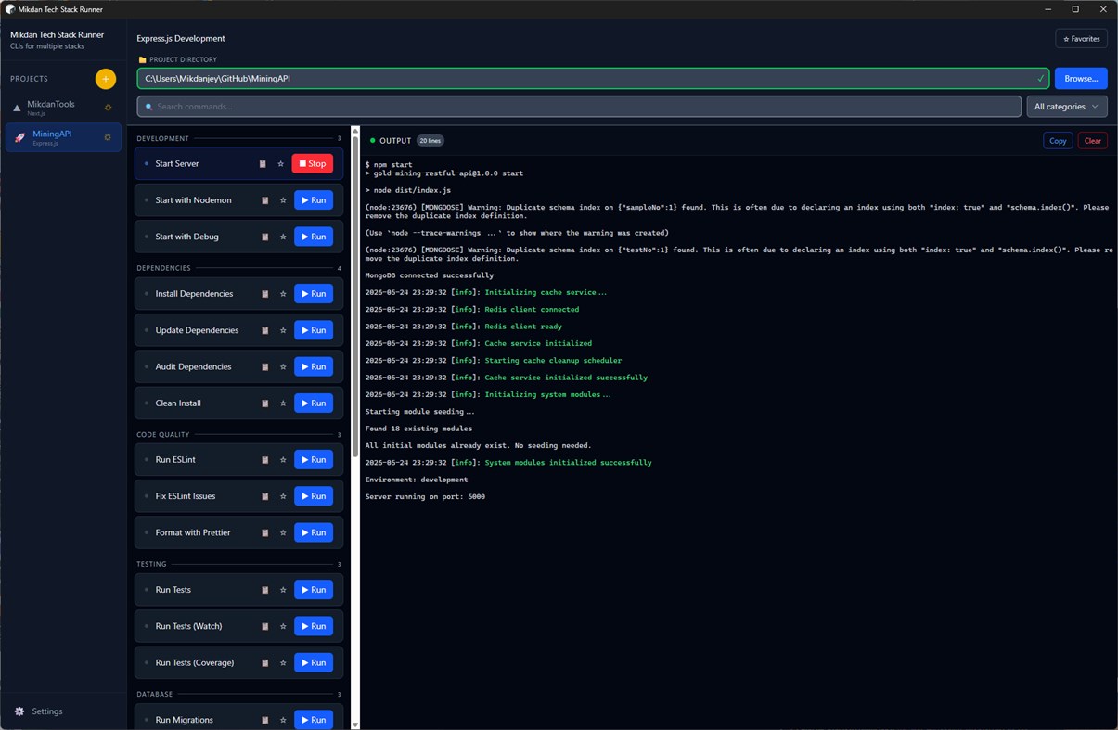Run Install Dependencies

click(x=314, y=294)
